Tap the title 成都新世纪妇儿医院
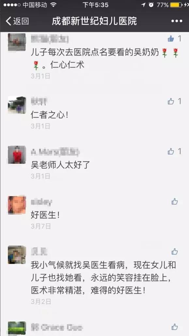189x336 pixels. (94, 21)
